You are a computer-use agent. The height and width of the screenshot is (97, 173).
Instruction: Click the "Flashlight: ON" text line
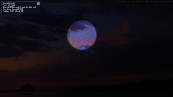coord(13,11)
